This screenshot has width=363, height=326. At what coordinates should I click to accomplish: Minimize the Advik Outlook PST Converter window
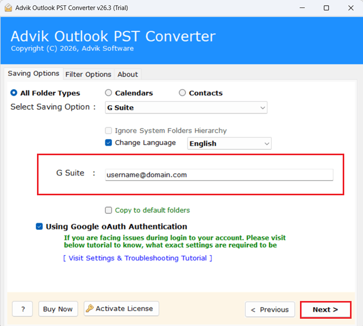(302, 8)
